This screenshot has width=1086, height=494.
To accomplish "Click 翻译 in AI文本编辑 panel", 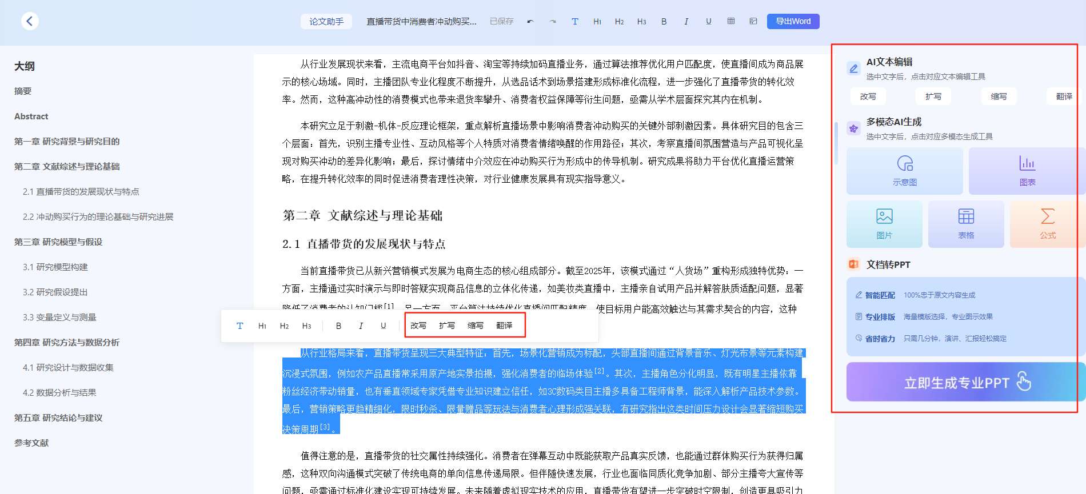I will tap(1064, 97).
